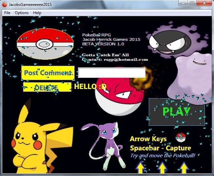Screen dimensions: 214x176
Task: Focus the white comment text field
Action: pyautogui.click(x=112, y=73)
